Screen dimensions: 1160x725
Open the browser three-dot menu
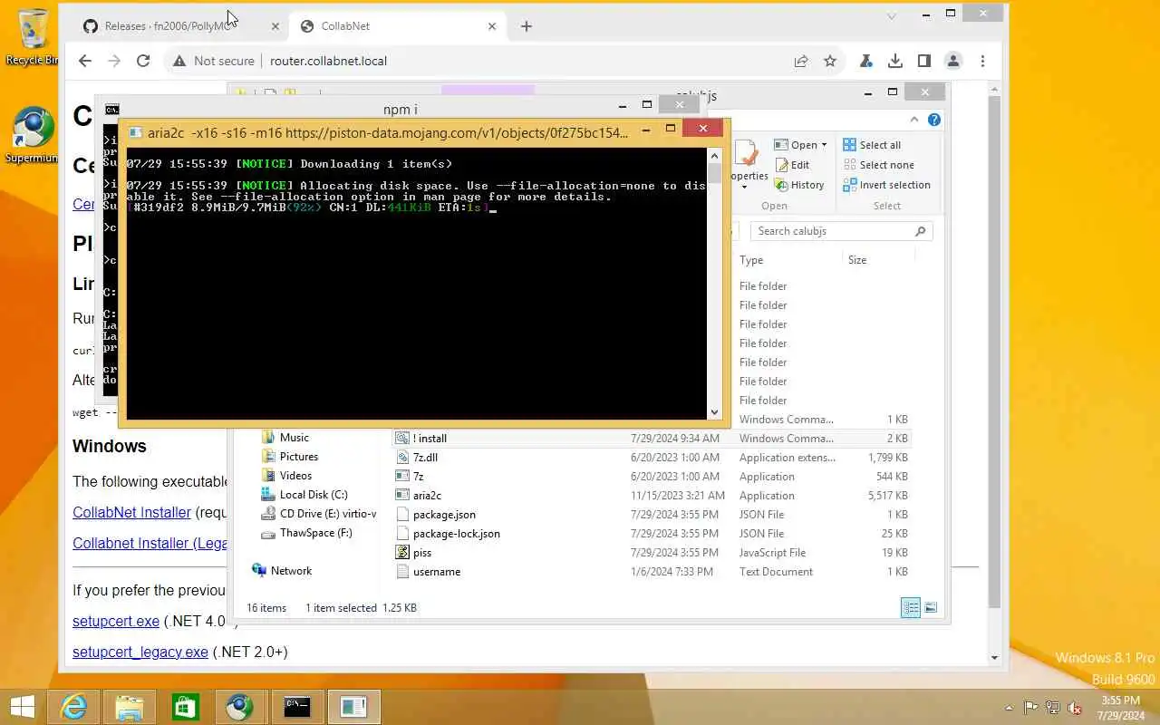click(x=982, y=61)
